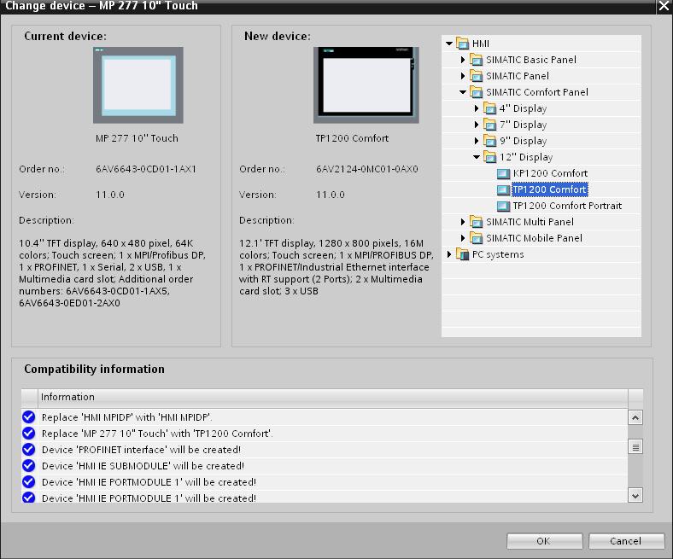
Task: Click check icon beside 'PROFINET interface' message
Action: [x=29, y=450]
